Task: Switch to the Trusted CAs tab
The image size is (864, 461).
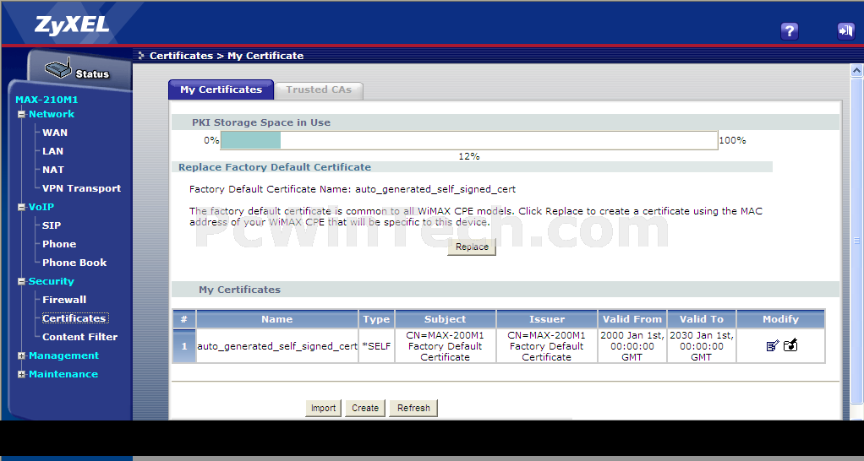Action: (319, 90)
